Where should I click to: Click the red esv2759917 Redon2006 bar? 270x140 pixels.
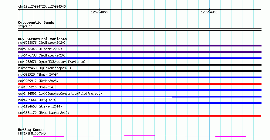coord(140,84)
